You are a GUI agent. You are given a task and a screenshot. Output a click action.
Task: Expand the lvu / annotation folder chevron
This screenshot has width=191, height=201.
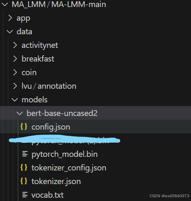(x=15, y=86)
